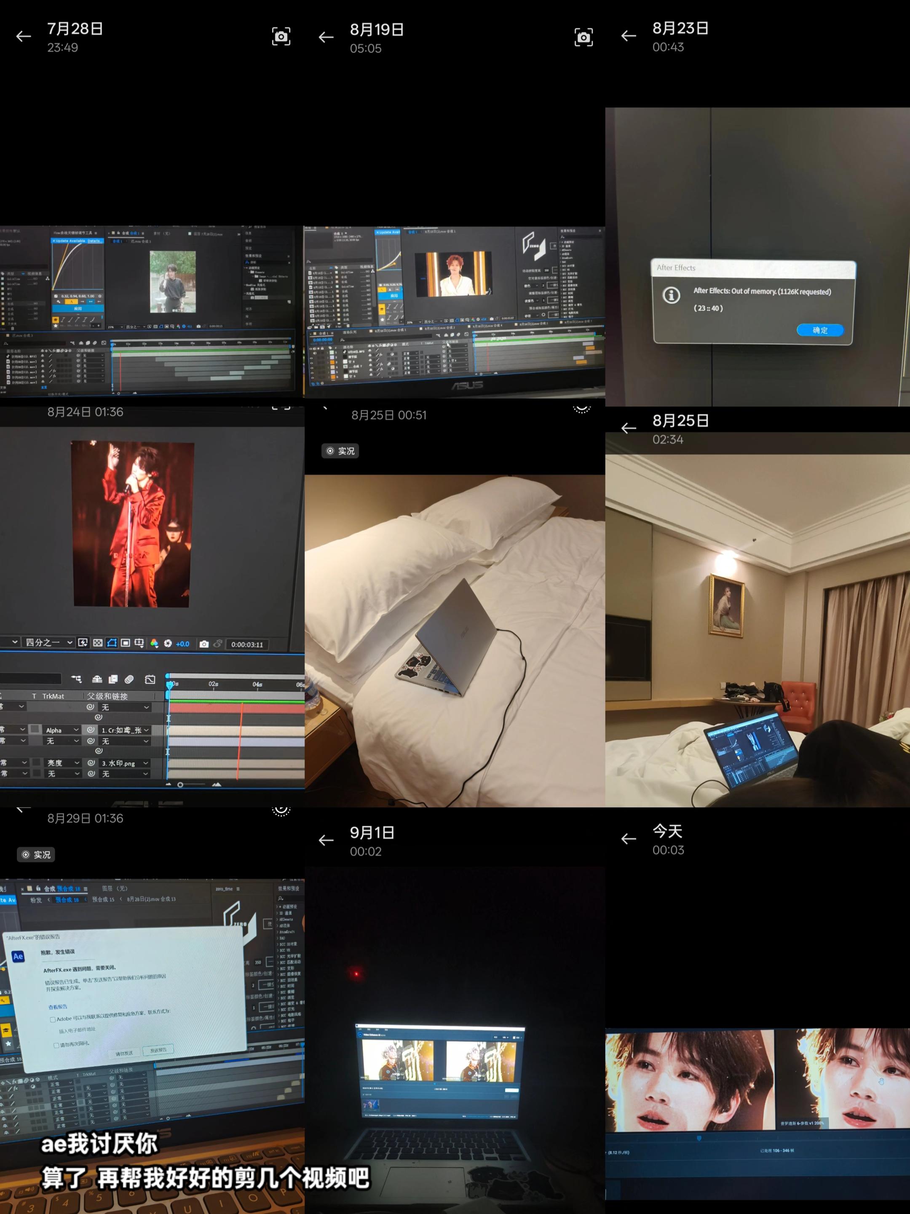The image size is (910, 1214).
Task: Open the Alpha track matte dropdown
Action: [62, 730]
